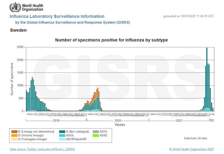Click the B (Lineage not determined) legend swatch

point(14,132)
